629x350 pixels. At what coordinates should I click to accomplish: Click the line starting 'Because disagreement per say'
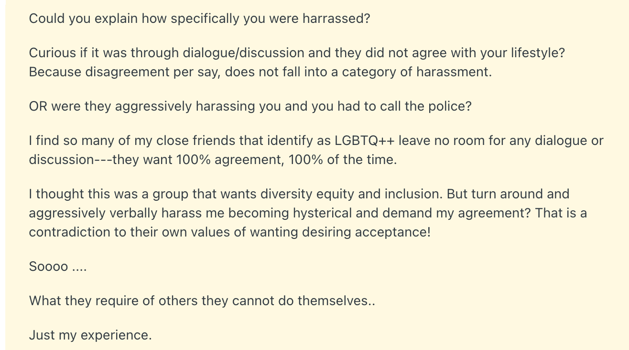coord(260,72)
